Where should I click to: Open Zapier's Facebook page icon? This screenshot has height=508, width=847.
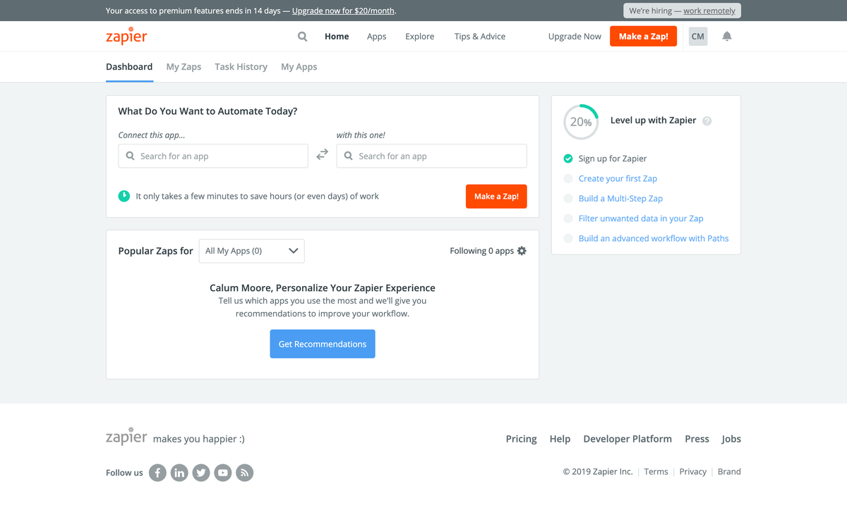click(x=157, y=473)
